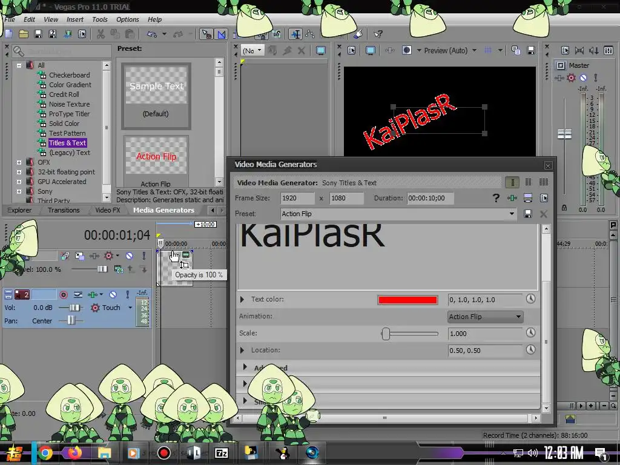Mute the video track
620x465 pixels.
click(x=130, y=256)
